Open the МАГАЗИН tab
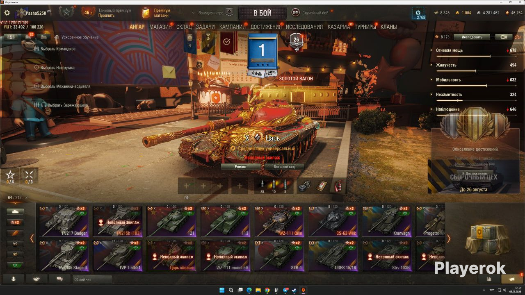Screen dimensions: 525x295 [x=160, y=27]
